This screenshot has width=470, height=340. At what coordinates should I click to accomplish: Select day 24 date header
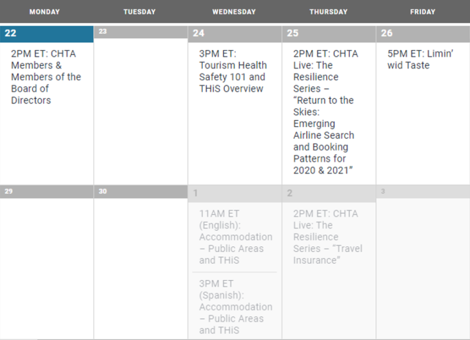tap(235, 34)
